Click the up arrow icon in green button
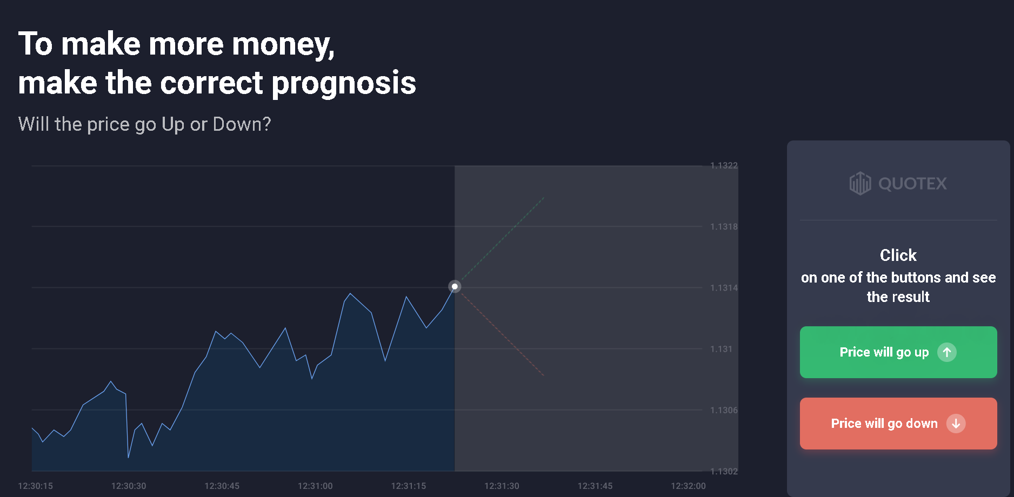 946,352
